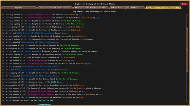Open The Mire of Savages in Battle of Ferocity line
The height and width of the screenshot is (106, 190).
73,48
